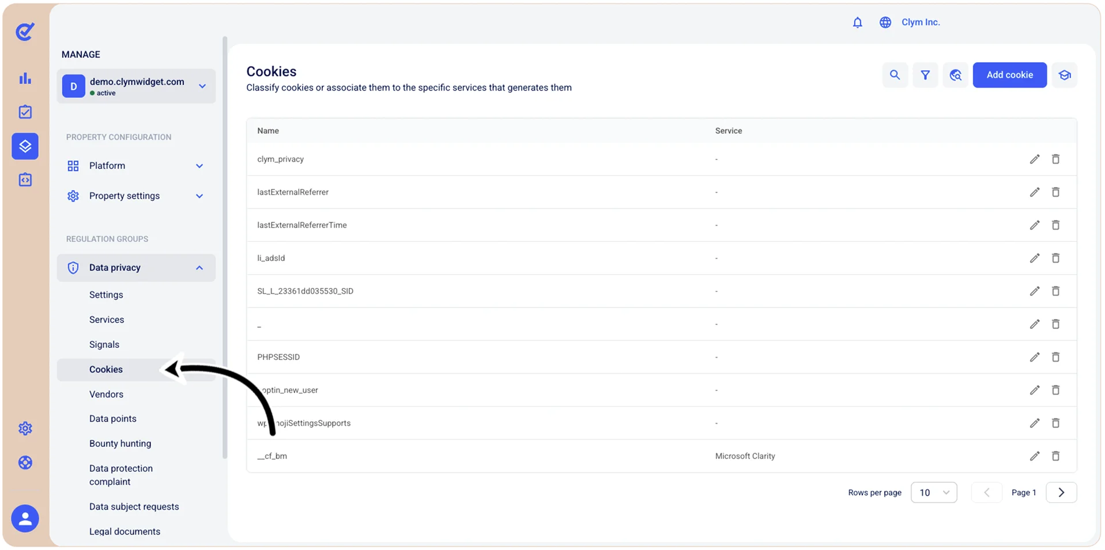Select Vendors in the sidebar
This screenshot has width=1105, height=550.
[106, 395]
